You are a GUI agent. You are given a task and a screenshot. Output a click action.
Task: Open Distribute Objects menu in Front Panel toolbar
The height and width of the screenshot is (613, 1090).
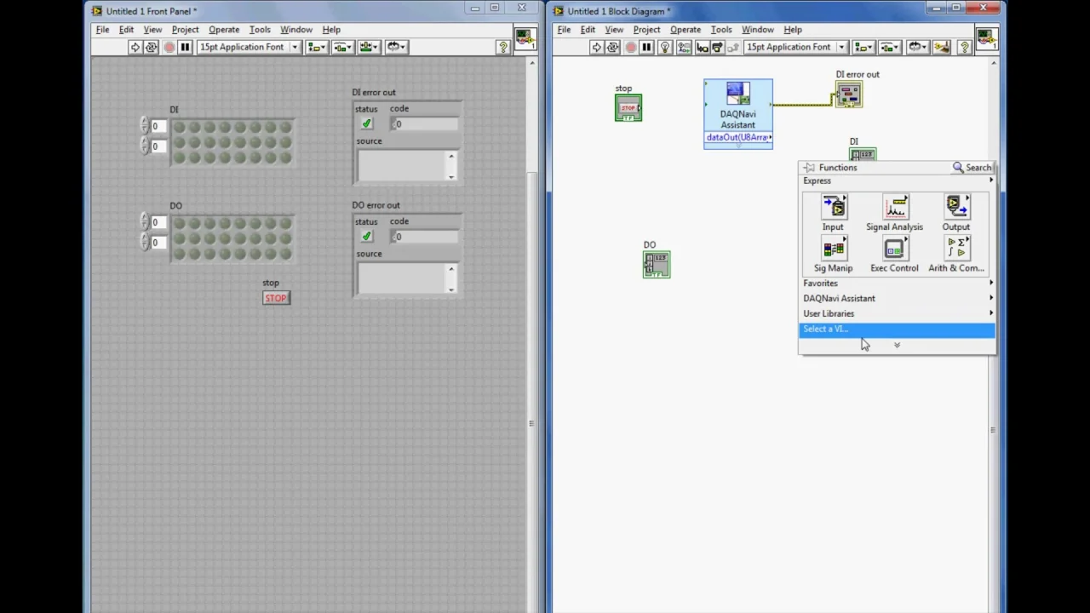click(342, 48)
